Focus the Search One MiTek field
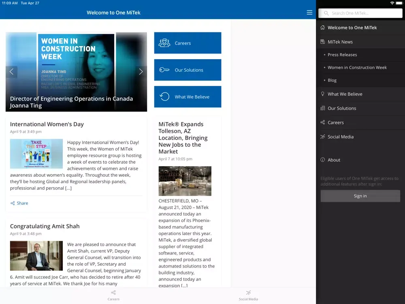The height and width of the screenshot is (304, 405). [360, 13]
